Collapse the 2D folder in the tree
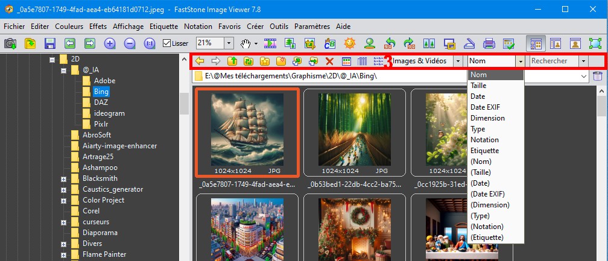 point(52,60)
